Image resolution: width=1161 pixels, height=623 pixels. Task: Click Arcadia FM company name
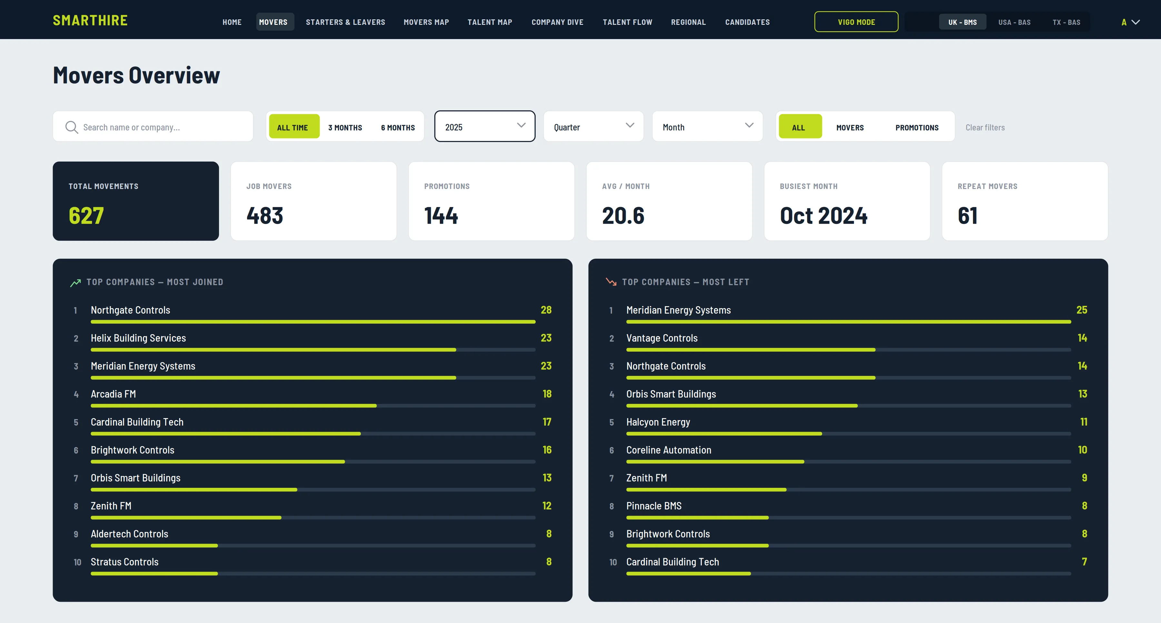pos(113,394)
